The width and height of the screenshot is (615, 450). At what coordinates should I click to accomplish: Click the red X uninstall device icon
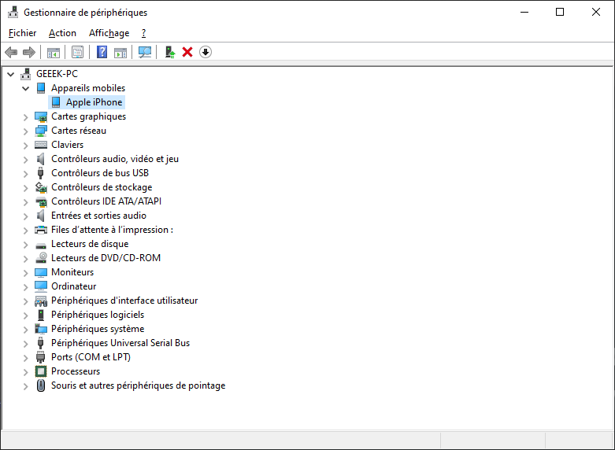coord(187,52)
